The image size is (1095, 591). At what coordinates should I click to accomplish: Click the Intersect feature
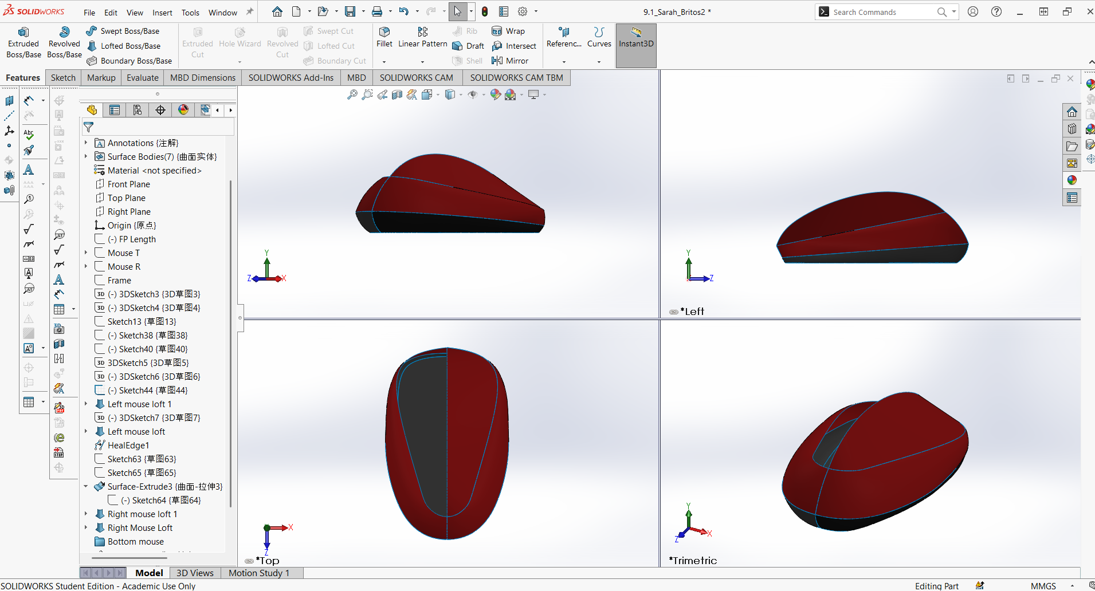pos(514,46)
